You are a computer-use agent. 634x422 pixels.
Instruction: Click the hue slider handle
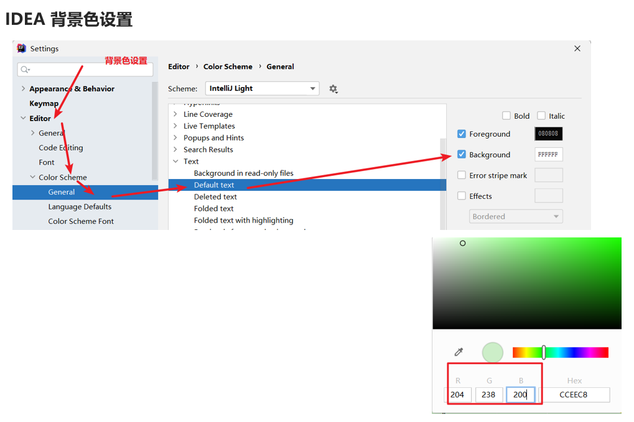[x=544, y=352]
